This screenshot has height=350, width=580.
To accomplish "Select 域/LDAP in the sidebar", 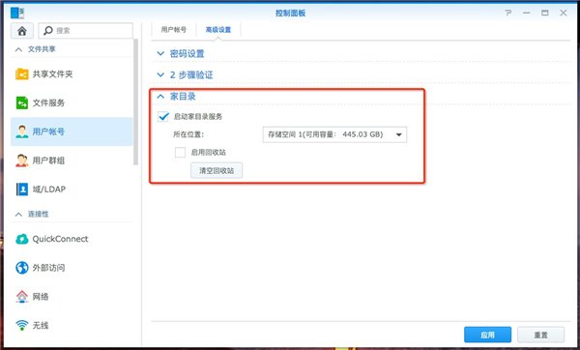I will (x=72, y=190).
